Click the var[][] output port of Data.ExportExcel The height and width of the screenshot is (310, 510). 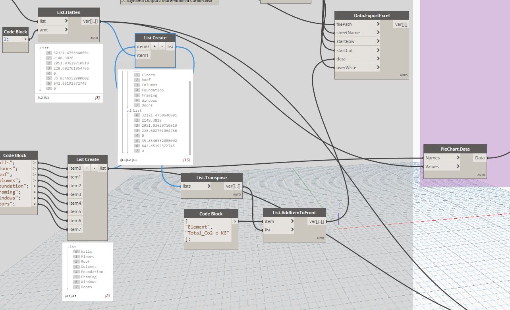(x=401, y=24)
